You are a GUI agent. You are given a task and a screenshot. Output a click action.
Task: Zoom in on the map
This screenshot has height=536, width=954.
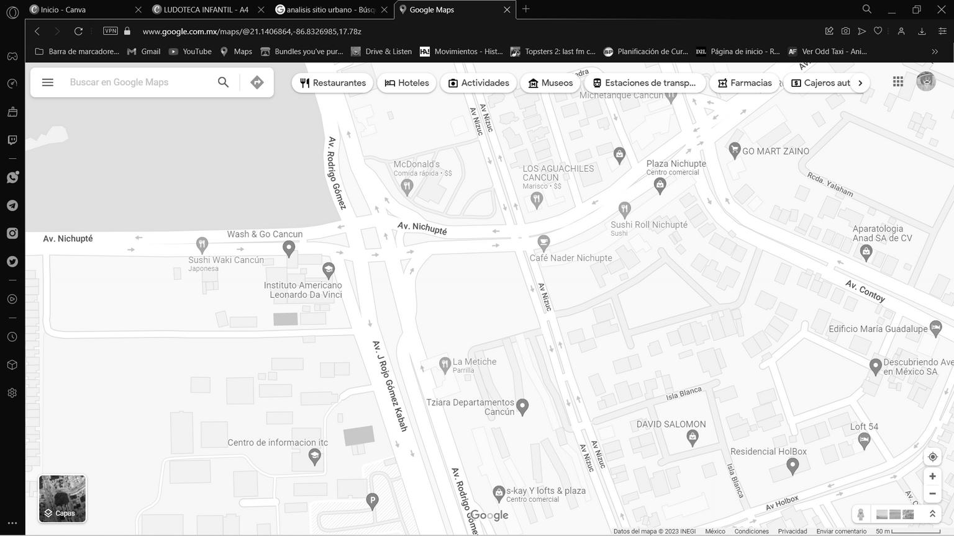click(932, 476)
